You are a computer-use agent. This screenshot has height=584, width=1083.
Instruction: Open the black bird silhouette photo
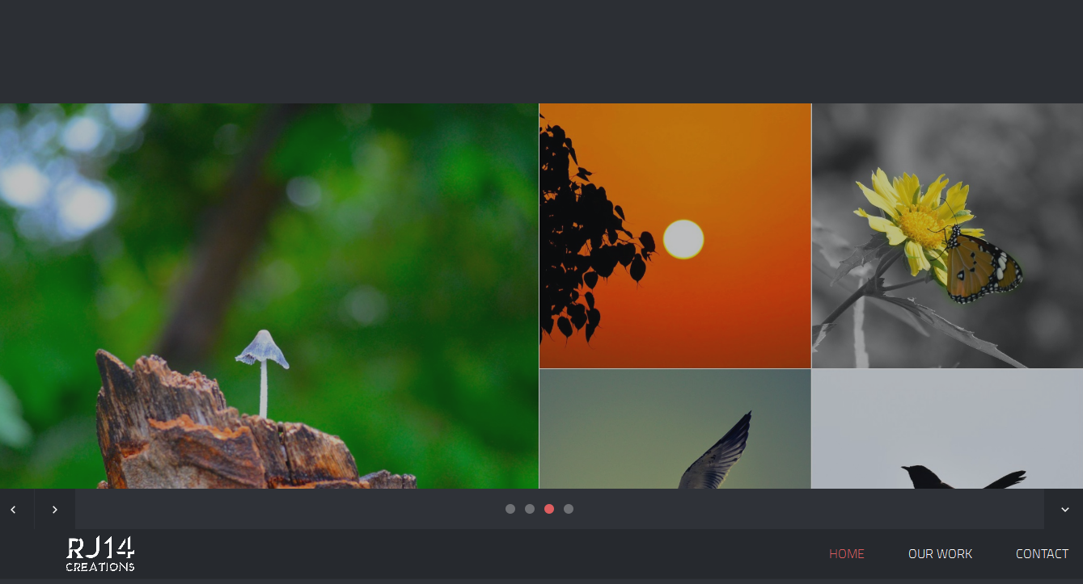click(946, 429)
